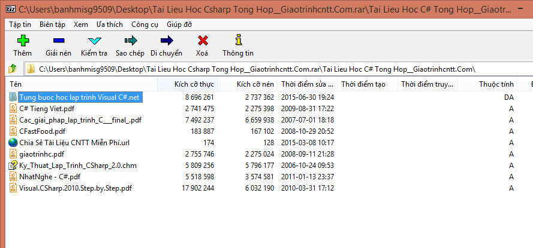Open the Xem menu
The height and width of the screenshot is (248, 533).
80,25
